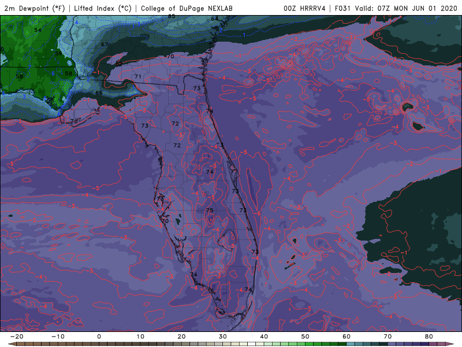Click the 80 label on the color scale
Viewport: 462px width, 347px height.
429,337
